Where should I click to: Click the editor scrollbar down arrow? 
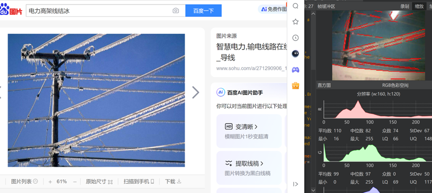(x=313, y=190)
